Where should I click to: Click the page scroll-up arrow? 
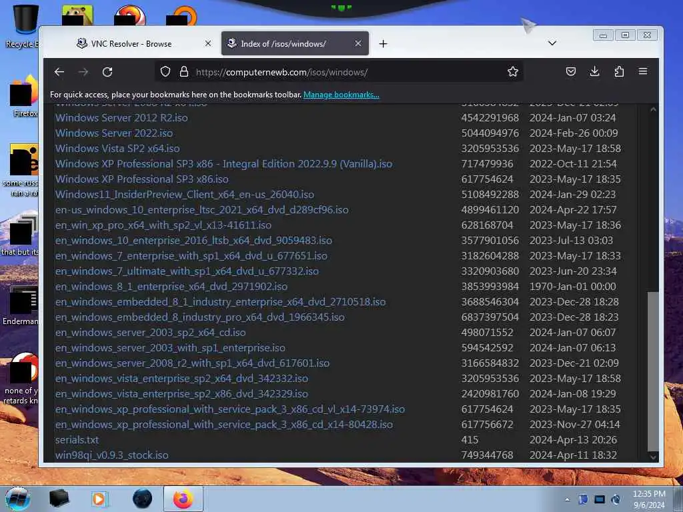[x=653, y=110]
